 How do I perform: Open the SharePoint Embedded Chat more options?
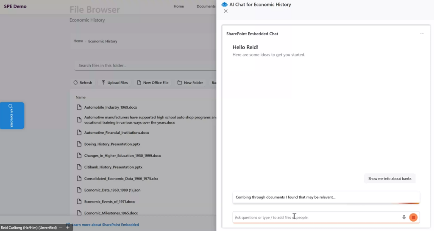[422, 34]
